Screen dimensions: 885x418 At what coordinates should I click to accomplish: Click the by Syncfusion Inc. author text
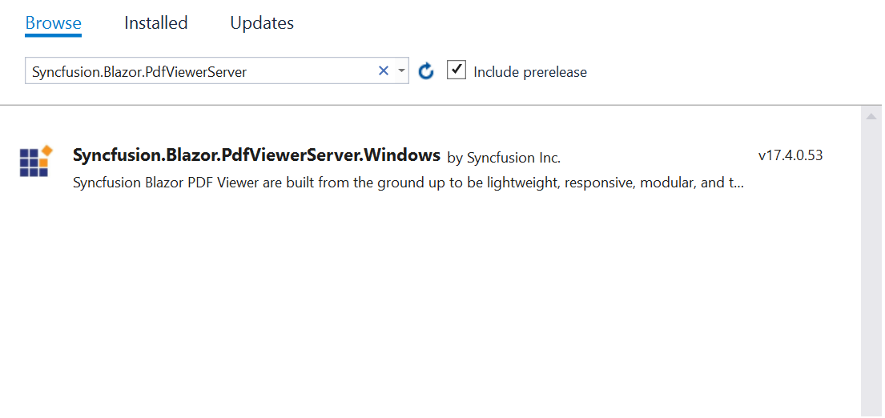[504, 159]
